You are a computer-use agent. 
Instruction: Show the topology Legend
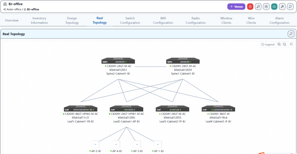[x=268, y=44]
